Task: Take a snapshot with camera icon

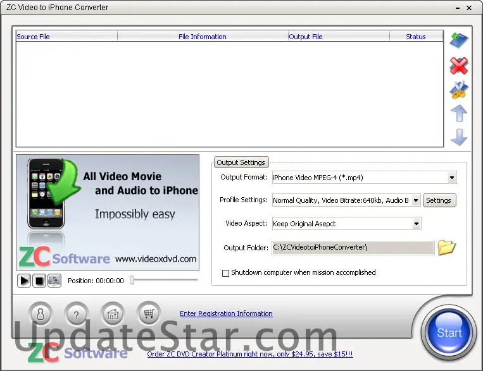Action: (x=54, y=281)
